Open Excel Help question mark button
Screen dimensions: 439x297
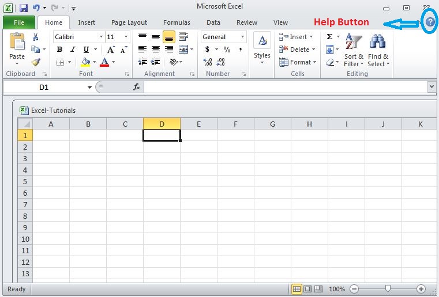click(x=430, y=21)
